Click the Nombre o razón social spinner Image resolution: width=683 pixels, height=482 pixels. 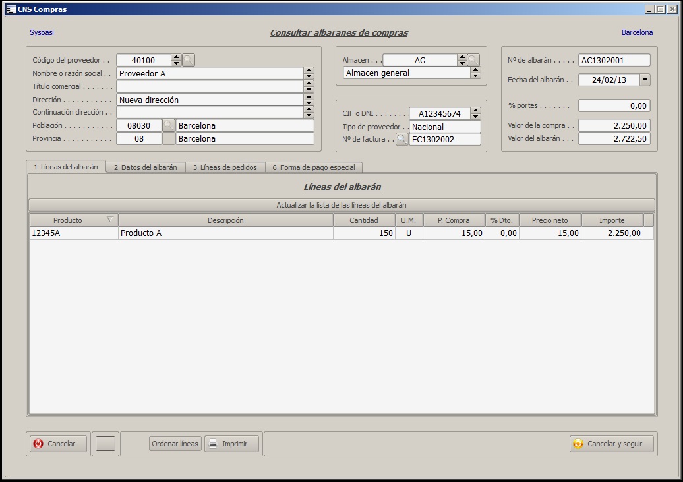pyautogui.click(x=309, y=73)
